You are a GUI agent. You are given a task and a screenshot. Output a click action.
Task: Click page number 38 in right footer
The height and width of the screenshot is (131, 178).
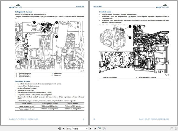pos(94,119)
